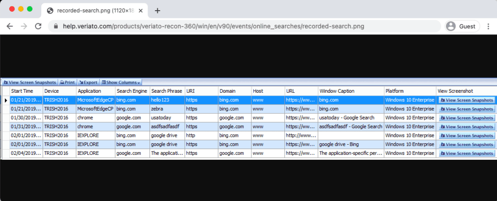The width and height of the screenshot is (497, 201).
Task: Open the Guest profile button
Action: click(462, 26)
